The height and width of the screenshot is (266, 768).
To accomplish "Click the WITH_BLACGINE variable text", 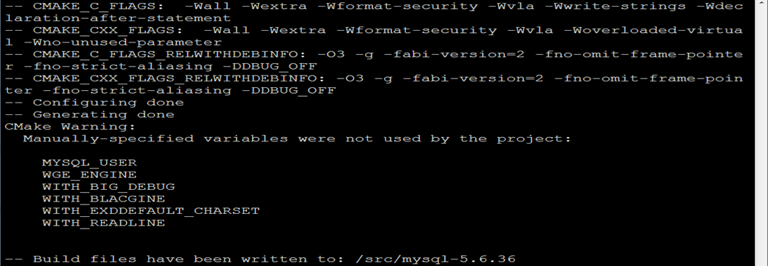I will [103, 199].
